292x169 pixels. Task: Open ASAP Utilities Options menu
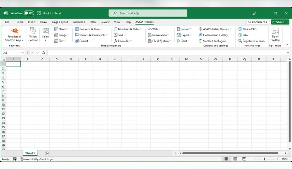point(215,29)
